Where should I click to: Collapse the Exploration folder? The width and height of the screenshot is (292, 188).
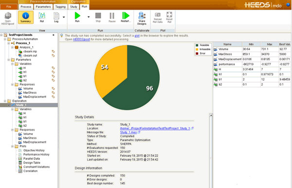click(x=5, y=101)
